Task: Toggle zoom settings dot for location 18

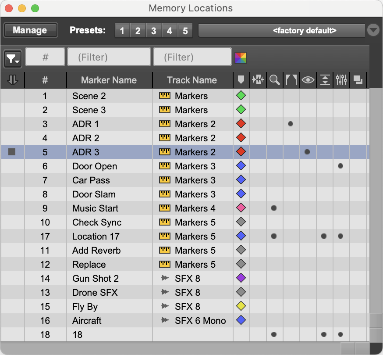Action: click(274, 334)
